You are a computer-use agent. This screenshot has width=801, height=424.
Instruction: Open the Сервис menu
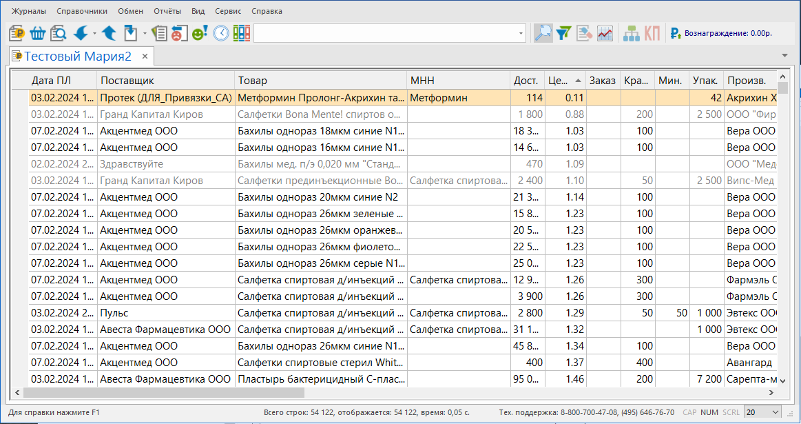point(229,11)
